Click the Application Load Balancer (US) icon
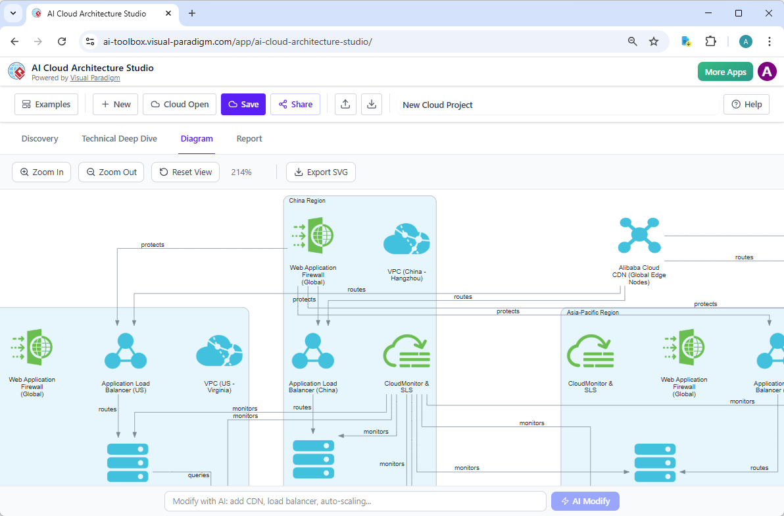Image resolution: width=784 pixels, height=516 pixels. [126, 350]
